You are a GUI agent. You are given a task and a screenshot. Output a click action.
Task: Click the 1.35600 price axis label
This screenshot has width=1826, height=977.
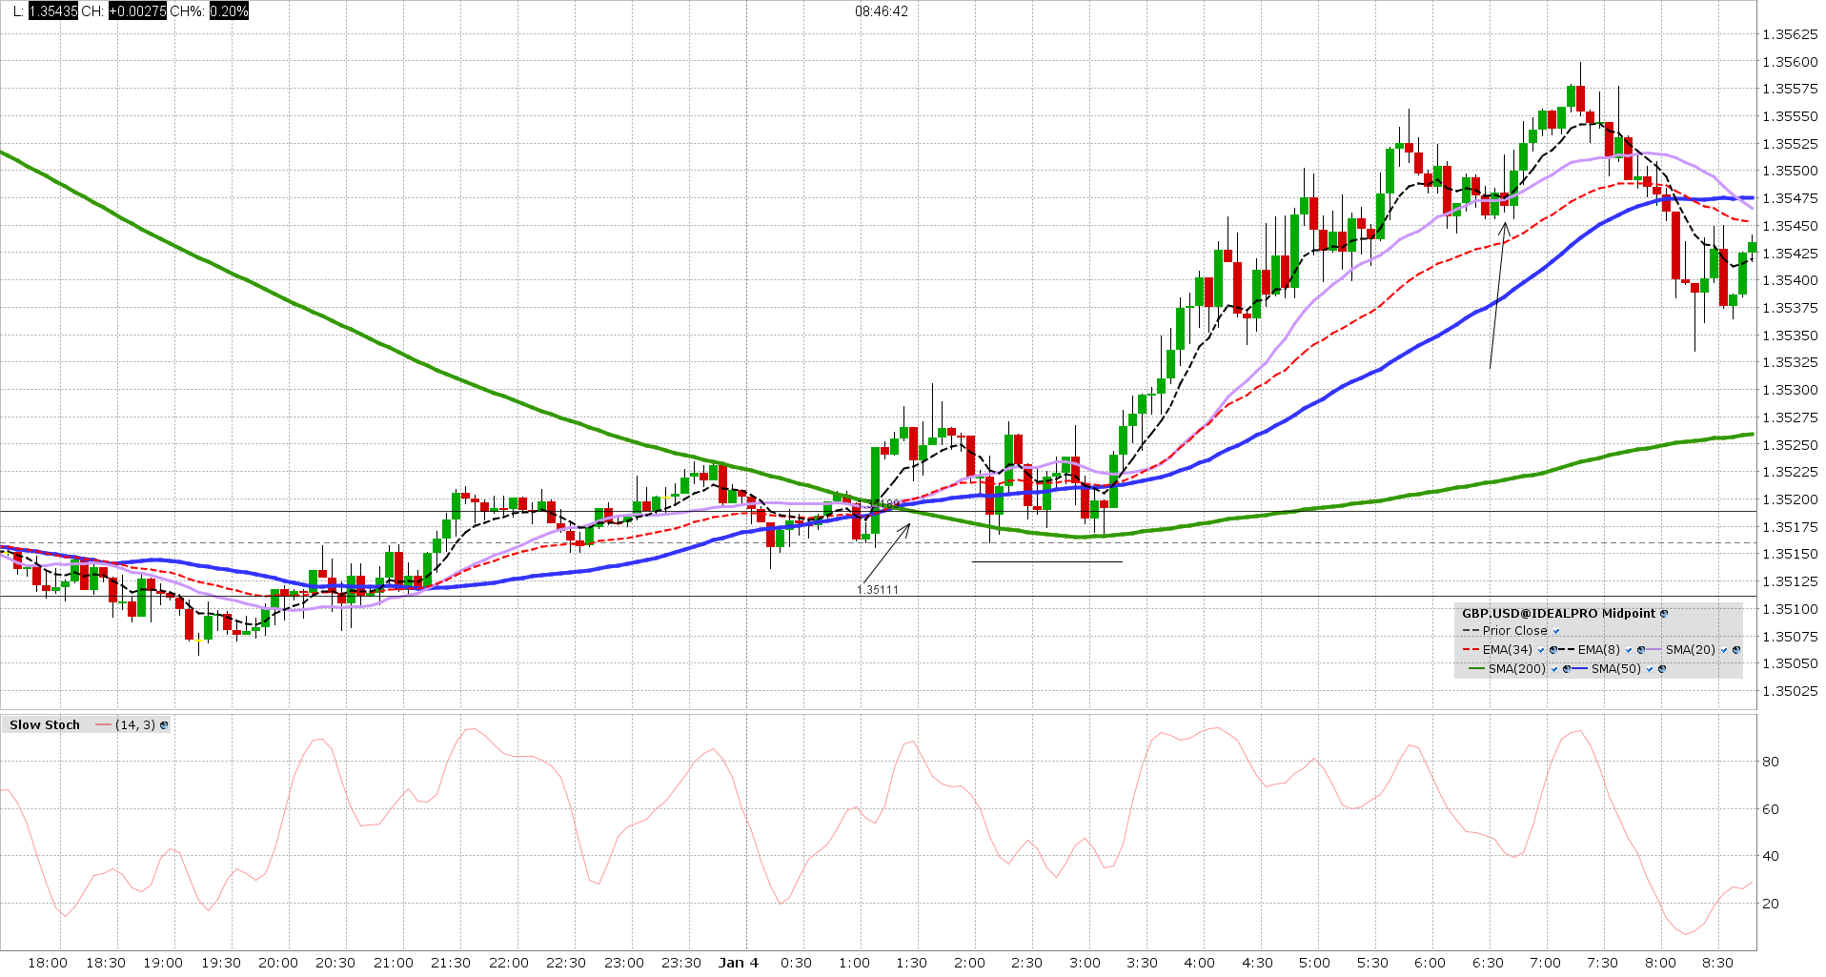coord(1790,62)
